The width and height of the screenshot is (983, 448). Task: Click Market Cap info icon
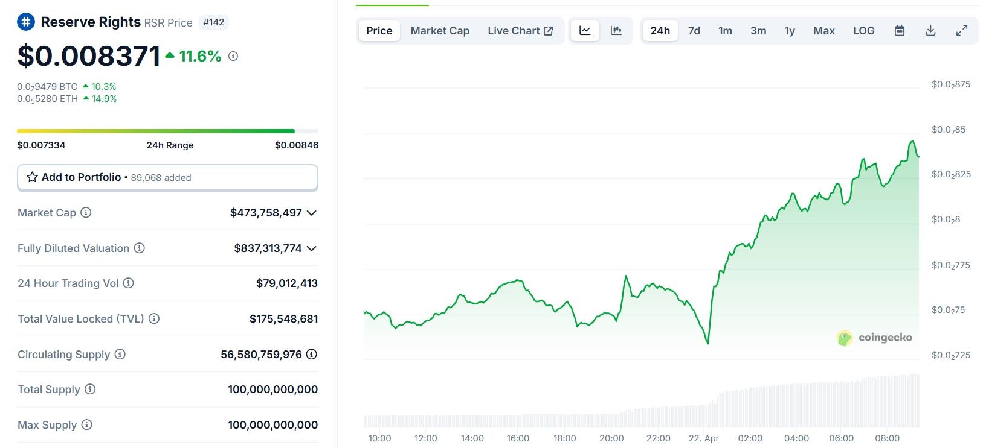tap(86, 212)
